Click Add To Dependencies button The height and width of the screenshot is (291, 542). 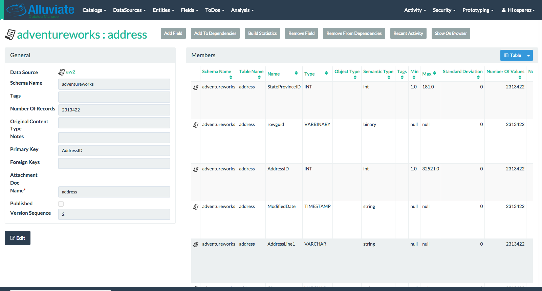[x=215, y=33]
